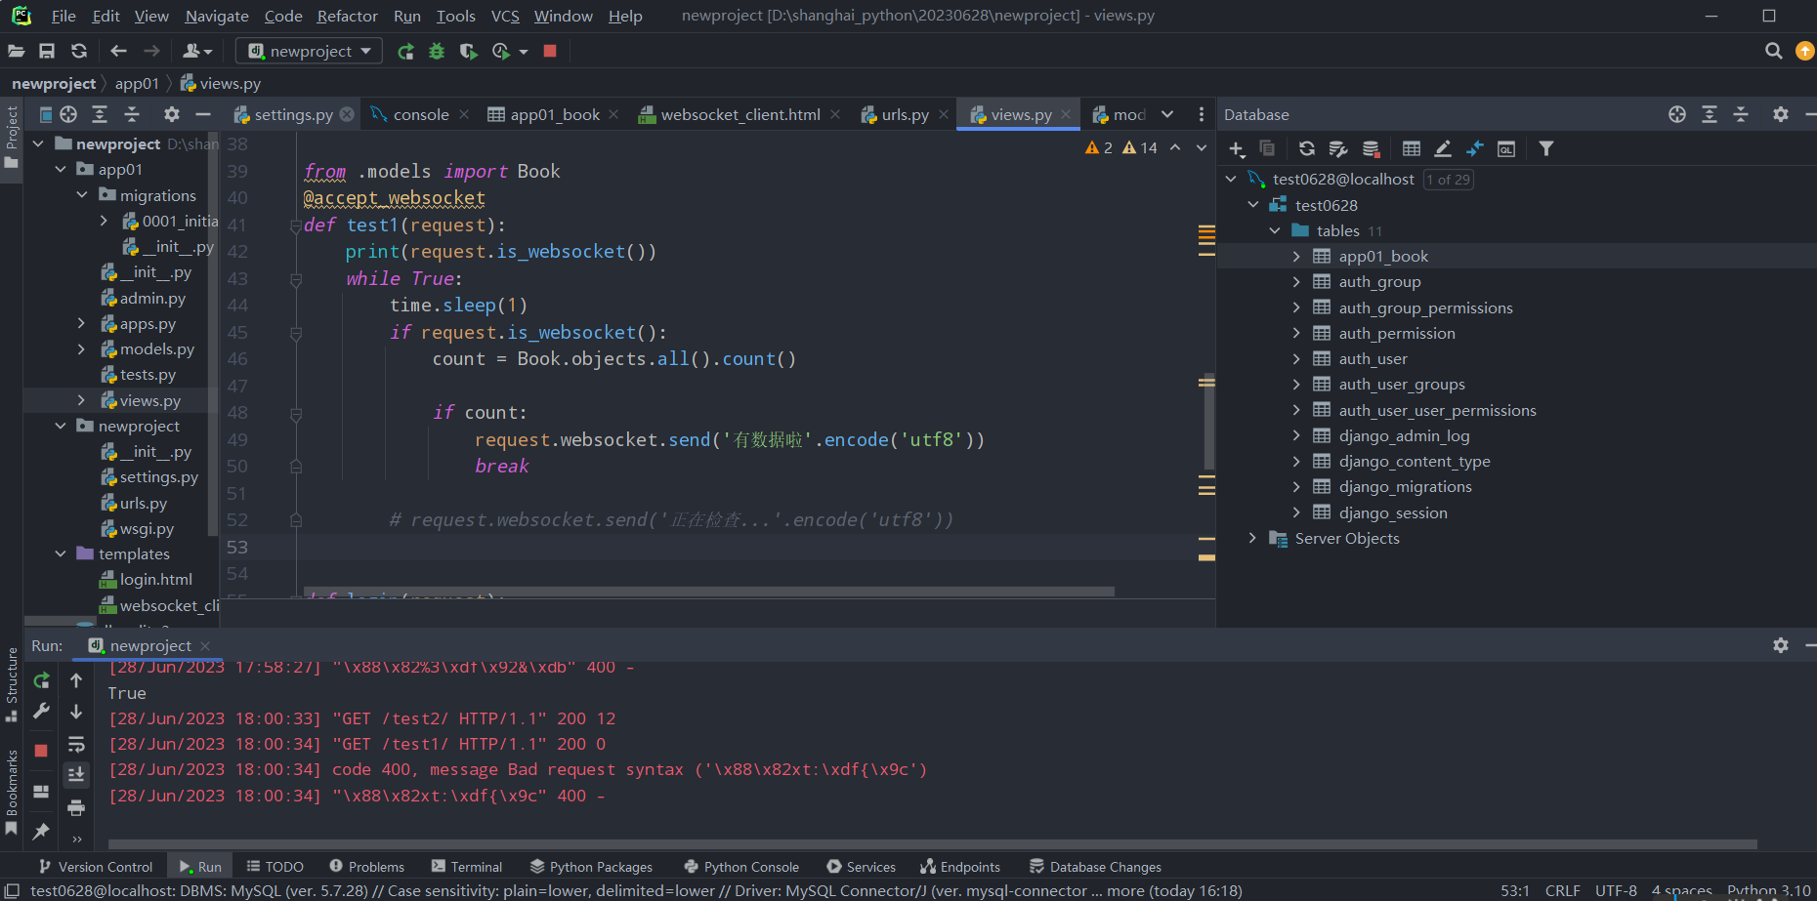Image resolution: width=1817 pixels, height=901 pixels.
Task: Select django_session table
Action: (x=1392, y=512)
